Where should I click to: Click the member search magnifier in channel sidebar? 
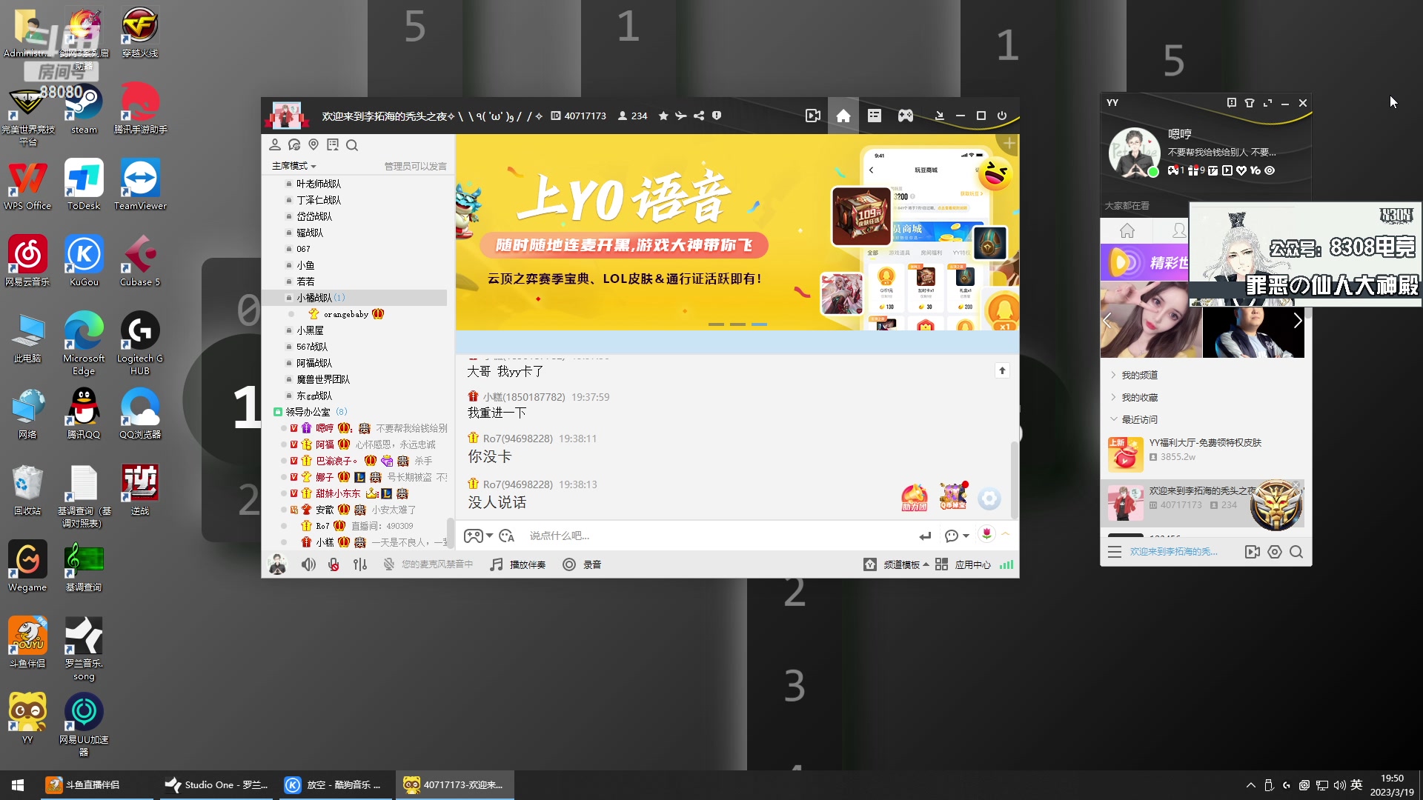[x=353, y=145]
